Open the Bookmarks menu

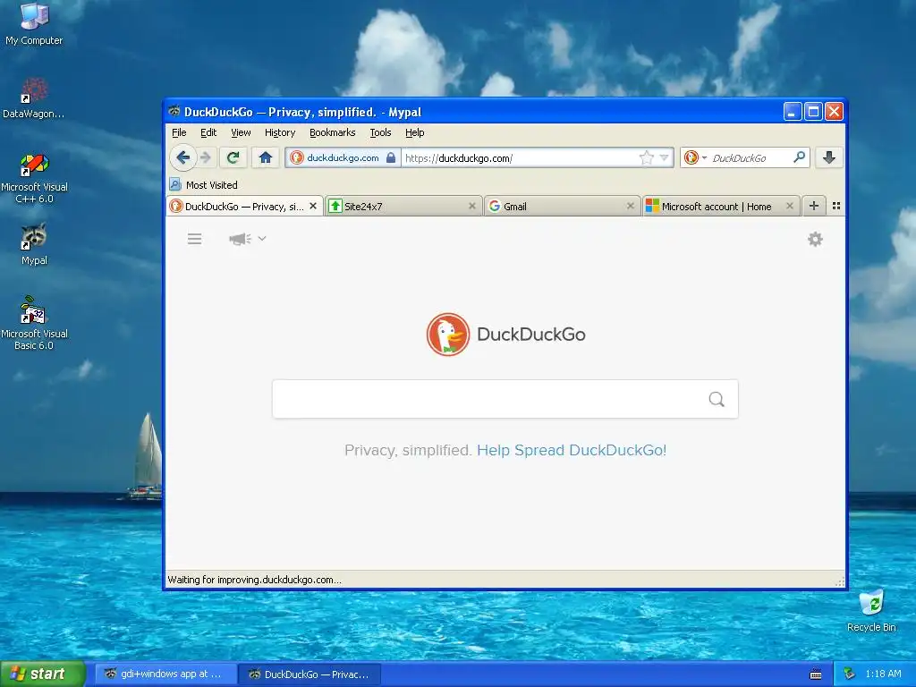pos(333,132)
